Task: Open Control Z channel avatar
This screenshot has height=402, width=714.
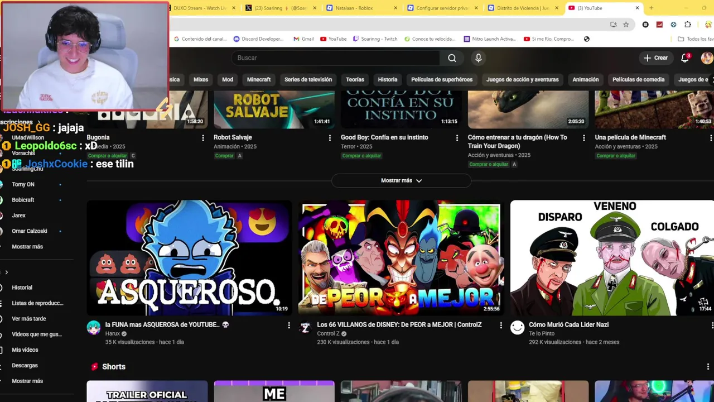Action: tap(305, 327)
